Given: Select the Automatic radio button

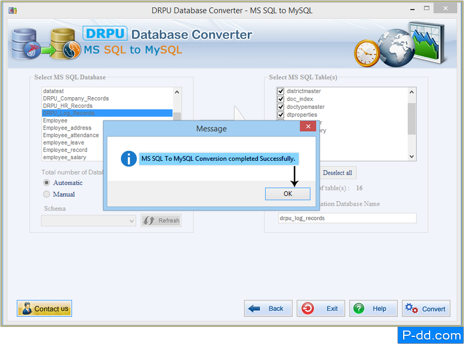Looking at the screenshot, I should pos(47,182).
